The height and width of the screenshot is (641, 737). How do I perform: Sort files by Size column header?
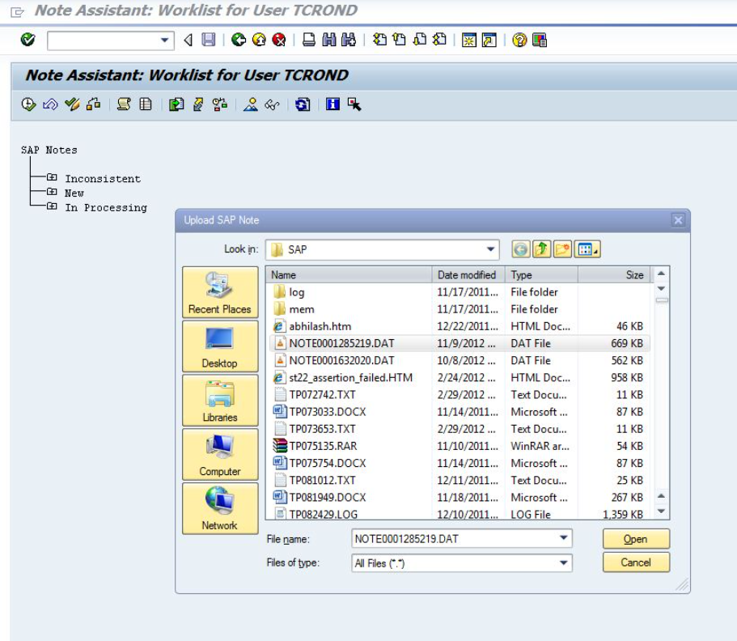coord(614,275)
